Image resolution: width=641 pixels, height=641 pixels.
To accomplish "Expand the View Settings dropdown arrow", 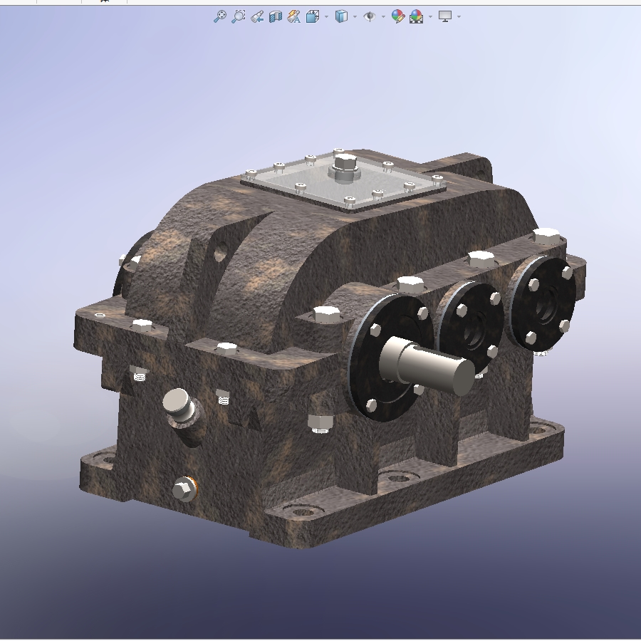I will [x=459, y=17].
